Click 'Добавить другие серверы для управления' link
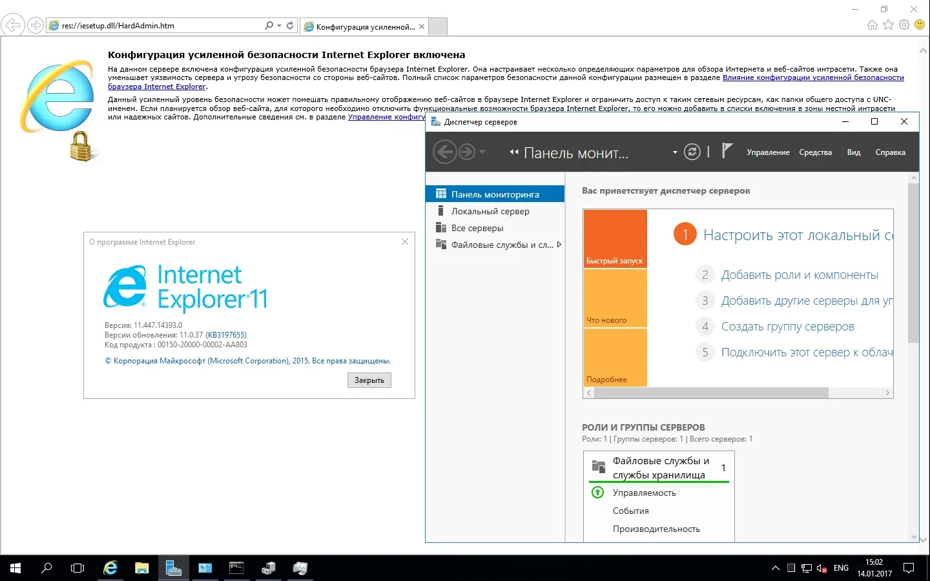This screenshot has height=581, width=930. coord(807,301)
